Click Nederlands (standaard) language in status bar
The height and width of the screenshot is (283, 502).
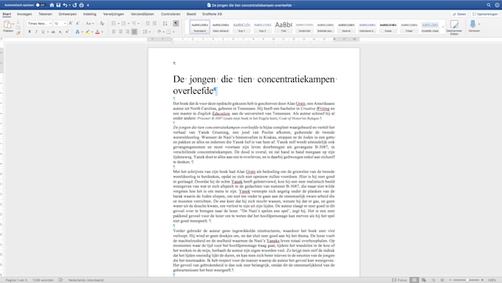tap(86, 280)
